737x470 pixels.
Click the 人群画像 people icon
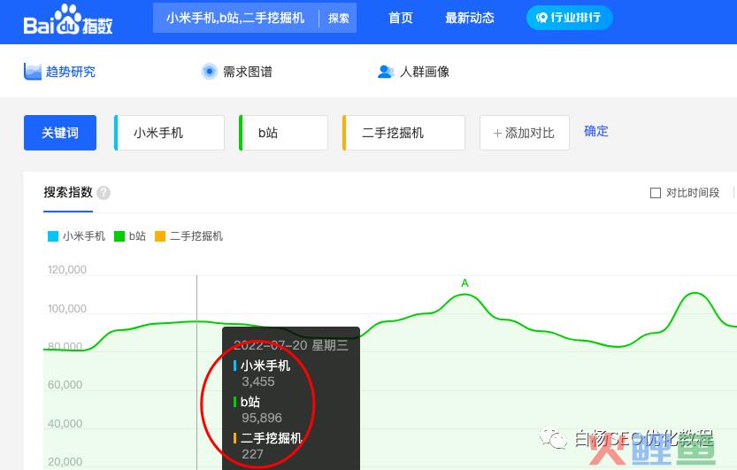click(386, 72)
